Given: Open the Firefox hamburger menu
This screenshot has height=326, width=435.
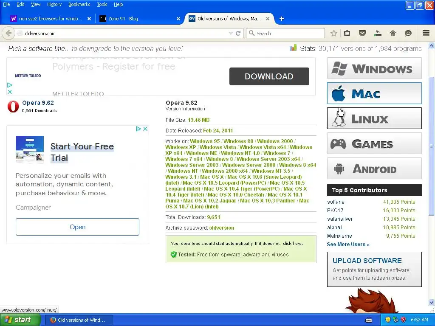Looking at the screenshot, I should (426, 33).
